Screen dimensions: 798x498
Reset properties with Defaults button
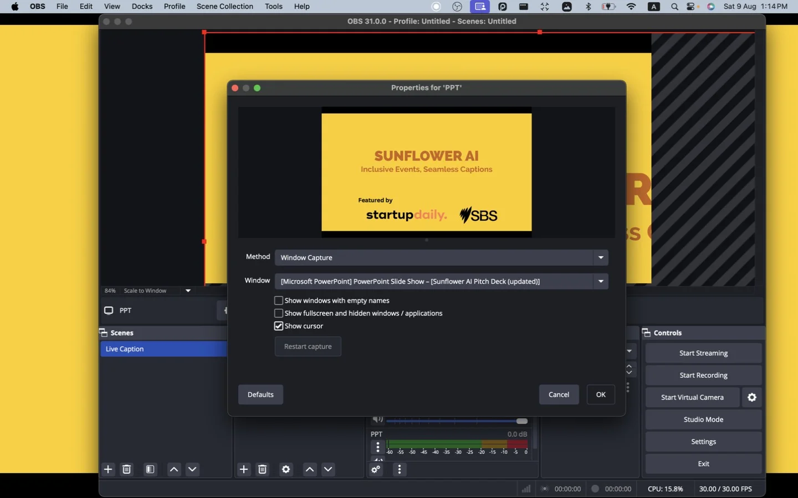click(260, 395)
